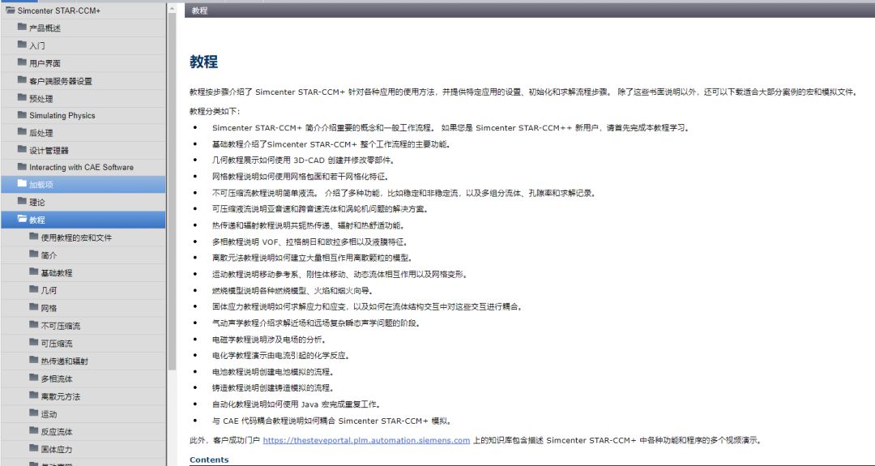This screenshot has height=466, width=875.
Task: Click the folder icon of 加载项
Action: (23, 184)
